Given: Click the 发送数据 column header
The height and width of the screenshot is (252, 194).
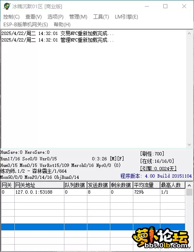Looking at the screenshot, I should [98, 185].
